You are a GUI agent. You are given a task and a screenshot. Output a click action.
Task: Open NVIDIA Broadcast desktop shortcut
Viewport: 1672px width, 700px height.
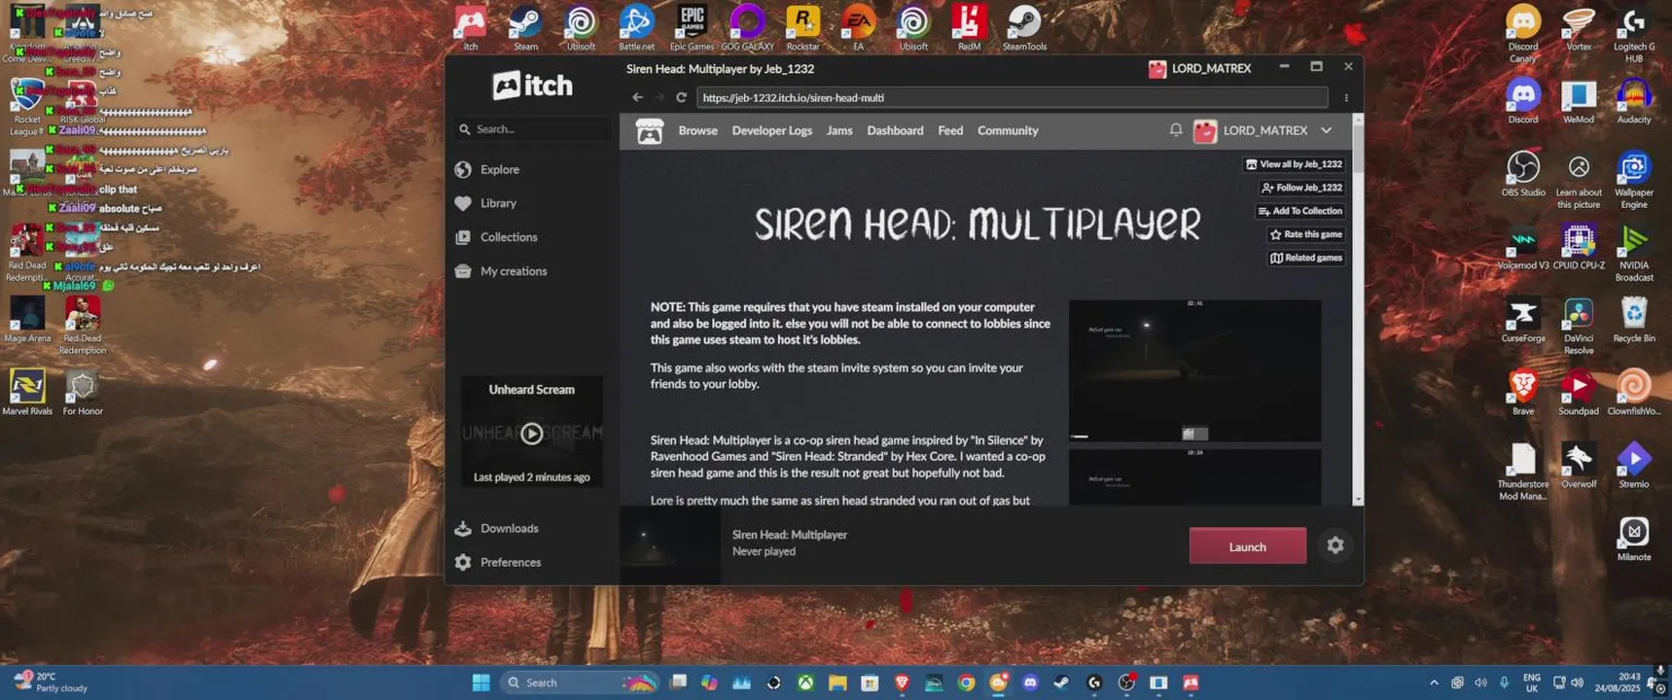(x=1634, y=253)
